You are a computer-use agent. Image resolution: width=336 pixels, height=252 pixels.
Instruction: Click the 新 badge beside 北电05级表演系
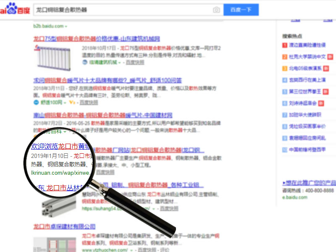point(326,68)
